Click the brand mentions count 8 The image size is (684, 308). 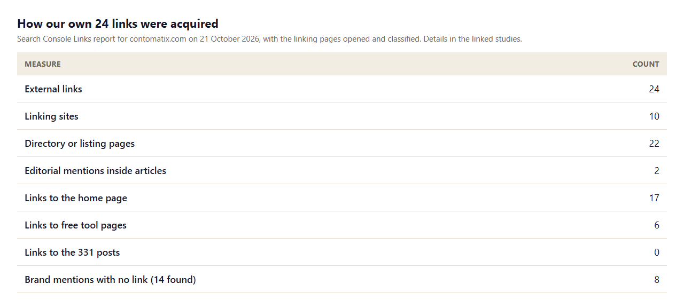pyautogui.click(x=657, y=280)
